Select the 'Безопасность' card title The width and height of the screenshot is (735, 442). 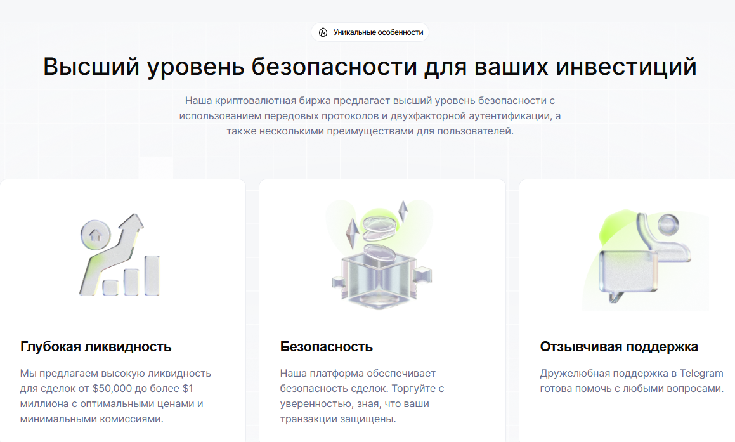326,347
